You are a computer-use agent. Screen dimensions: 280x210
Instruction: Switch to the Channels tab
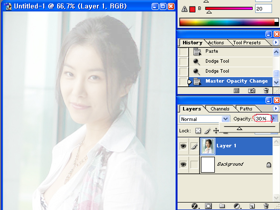[220, 109]
